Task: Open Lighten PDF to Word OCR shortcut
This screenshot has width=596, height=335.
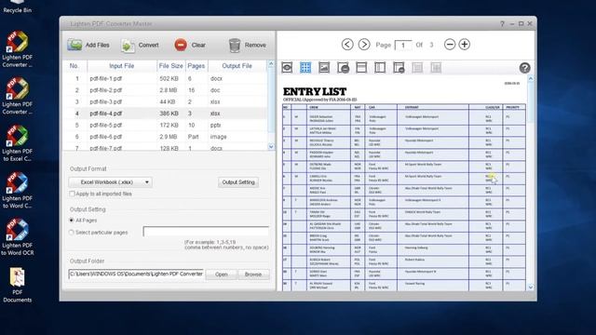Action: (17, 237)
